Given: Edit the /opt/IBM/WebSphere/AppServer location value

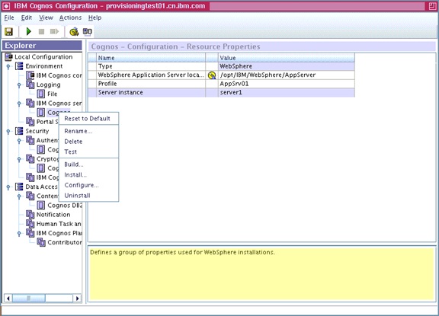Looking at the screenshot, I should point(286,75).
